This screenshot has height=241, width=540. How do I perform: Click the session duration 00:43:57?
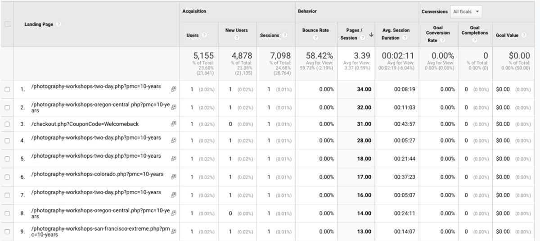[x=405, y=124]
